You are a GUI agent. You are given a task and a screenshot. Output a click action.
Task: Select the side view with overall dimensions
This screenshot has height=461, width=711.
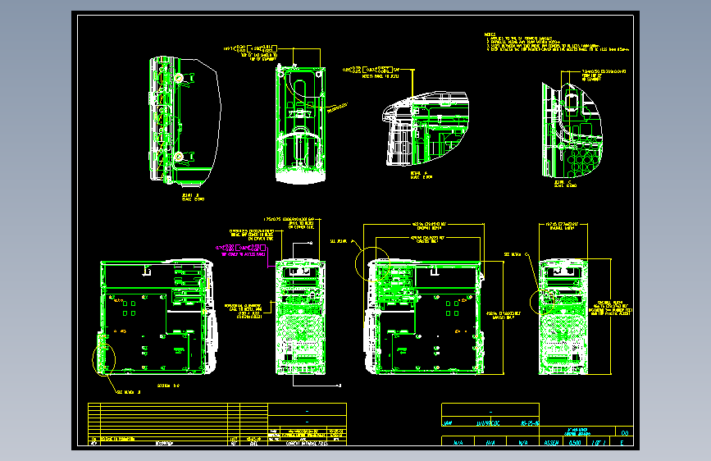click(425, 317)
